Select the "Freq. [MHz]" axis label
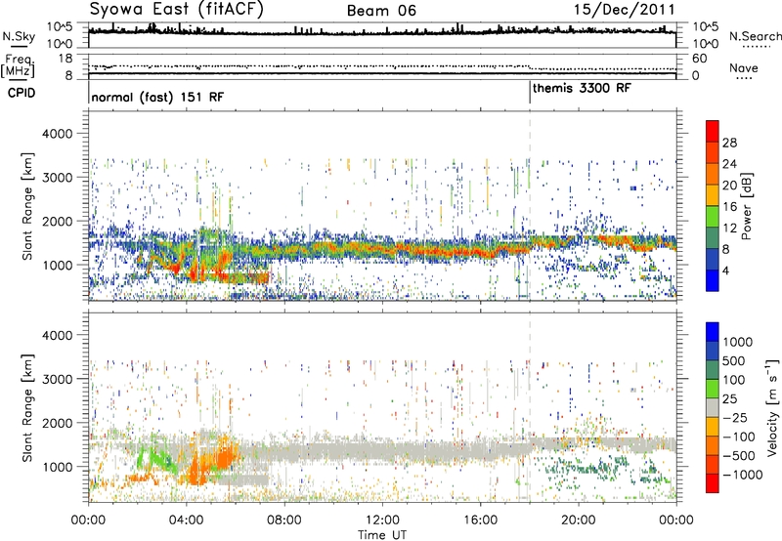 [x=18, y=66]
